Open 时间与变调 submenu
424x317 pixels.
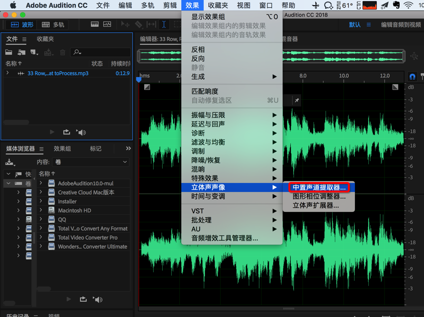[232, 196]
